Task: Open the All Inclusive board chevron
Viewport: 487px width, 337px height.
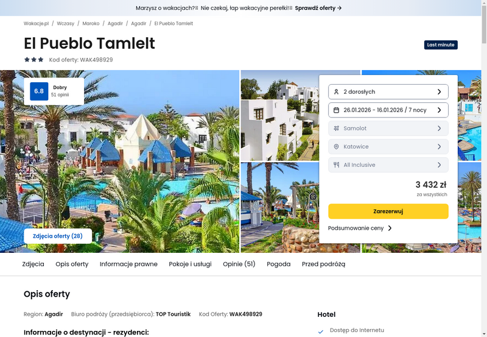Action: [x=439, y=165]
